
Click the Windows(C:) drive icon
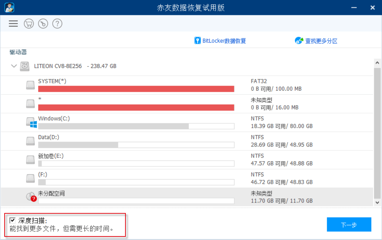pyautogui.click(x=31, y=123)
